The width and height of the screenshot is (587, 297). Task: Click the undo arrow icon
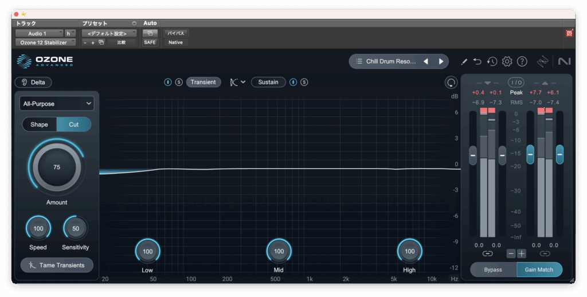click(478, 61)
